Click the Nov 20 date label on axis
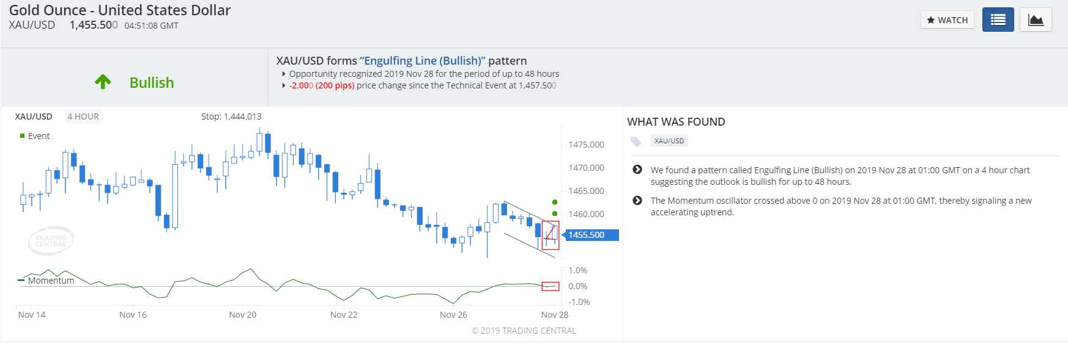Image resolution: width=1068 pixels, height=344 pixels. pos(243,315)
